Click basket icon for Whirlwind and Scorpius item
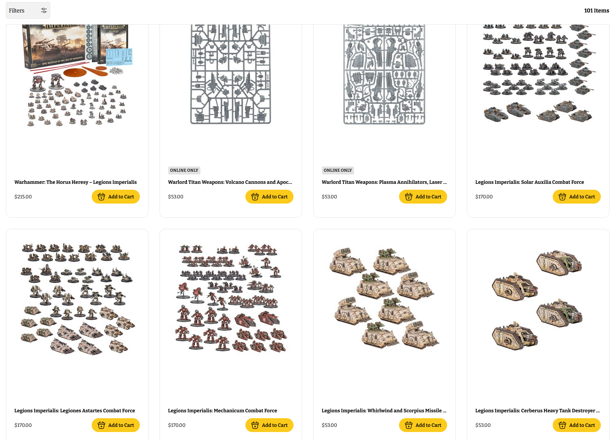615x440 pixels. pos(409,425)
